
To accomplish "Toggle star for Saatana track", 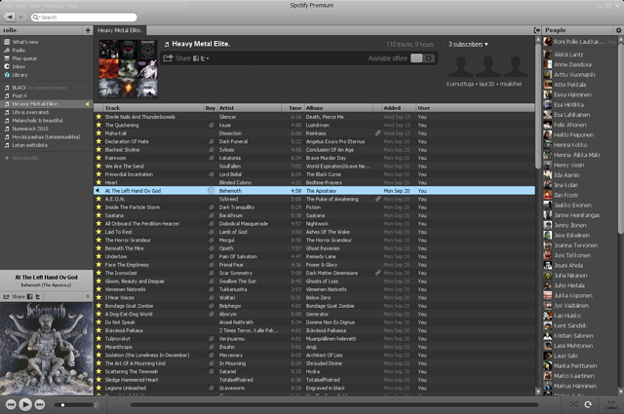I will click(98, 215).
